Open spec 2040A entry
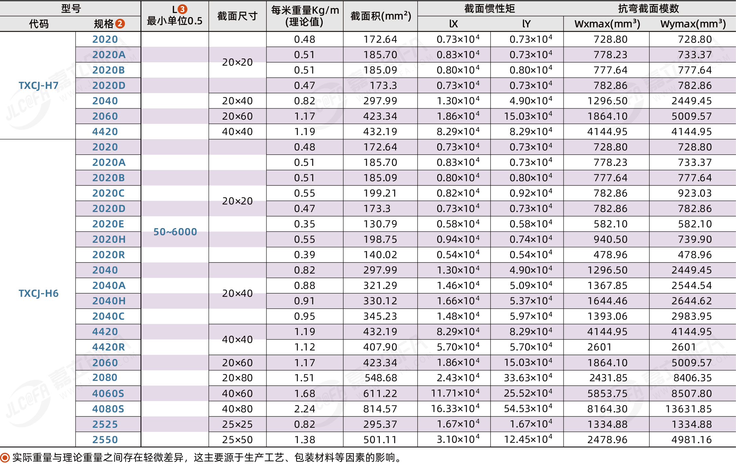Viewport: 736px width, 464px height. coord(109,286)
